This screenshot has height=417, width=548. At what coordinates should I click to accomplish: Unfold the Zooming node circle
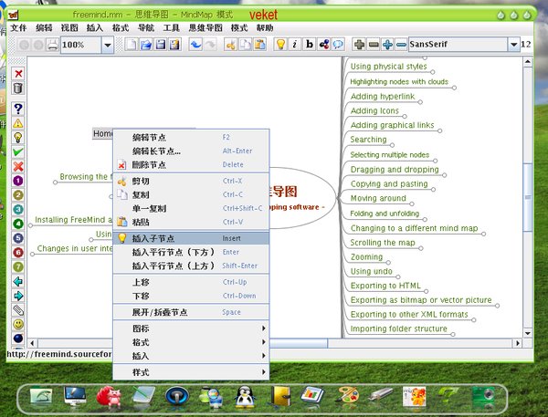(388, 262)
